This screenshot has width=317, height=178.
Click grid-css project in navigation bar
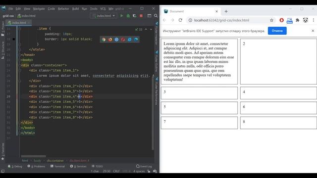8,16
